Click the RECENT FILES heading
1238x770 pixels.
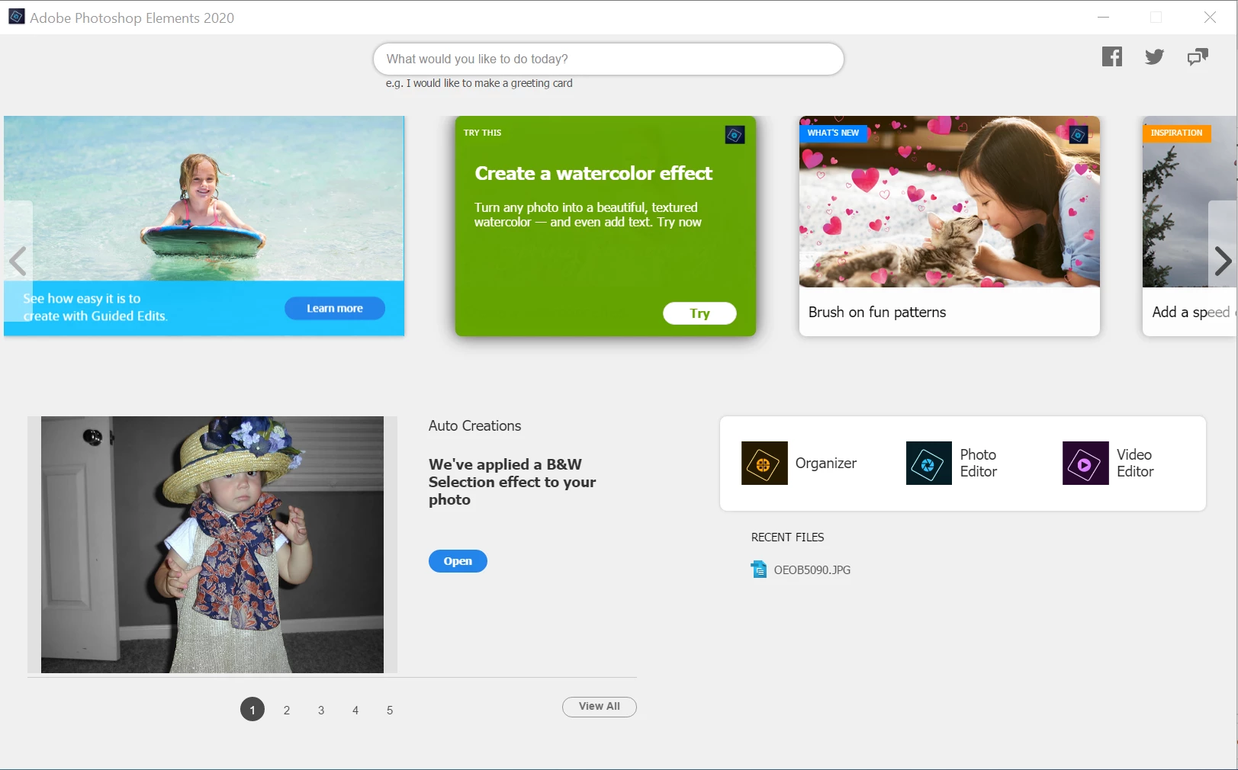tap(787, 537)
